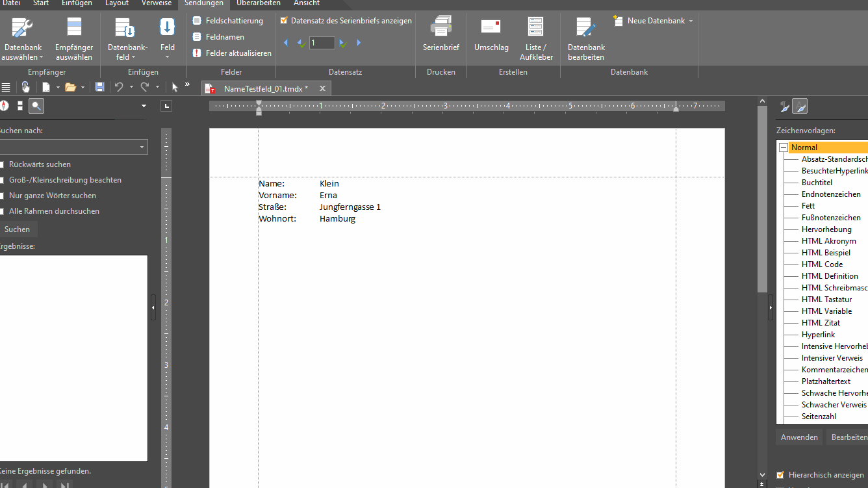The height and width of the screenshot is (488, 868).
Task: Enable Groß-/Kleinschreibung beachten checkbox
Action: click(x=2, y=180)
